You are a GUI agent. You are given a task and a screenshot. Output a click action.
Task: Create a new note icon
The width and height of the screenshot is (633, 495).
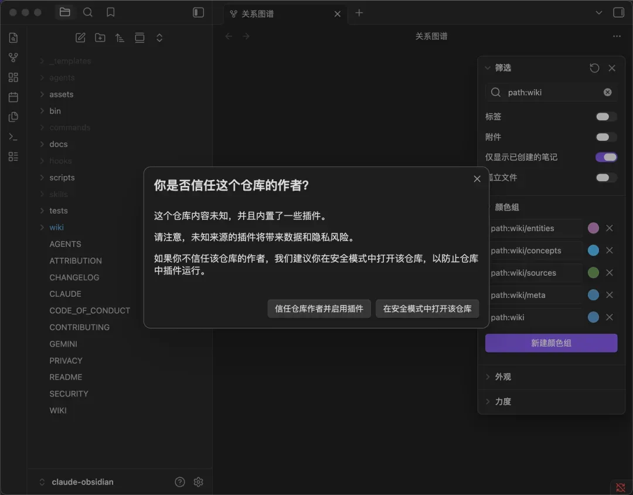80,38
